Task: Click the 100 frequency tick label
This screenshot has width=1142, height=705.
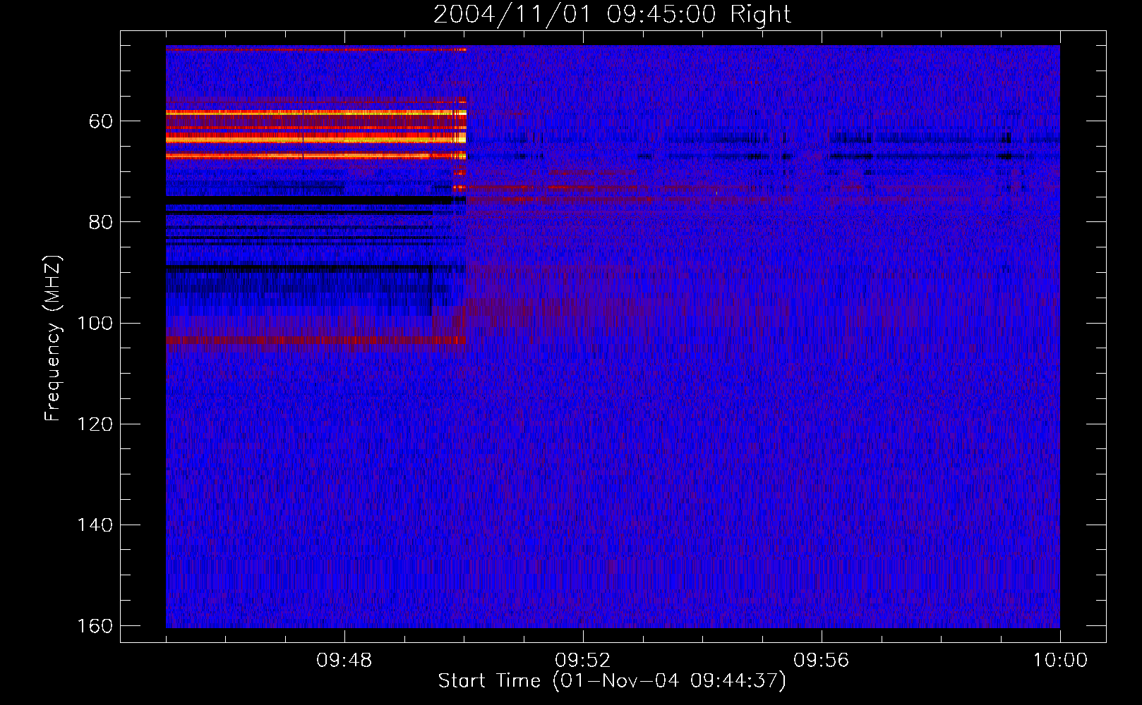Action: click(95, 323)
